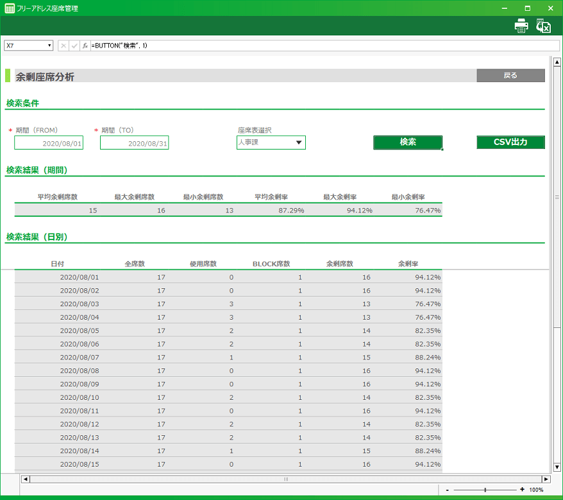Click the zoom out minus icon
The image size is (563, 500).
(x=448, y=490)
